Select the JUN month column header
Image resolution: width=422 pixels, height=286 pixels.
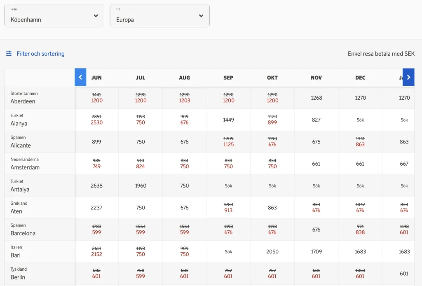coord(96,77)
